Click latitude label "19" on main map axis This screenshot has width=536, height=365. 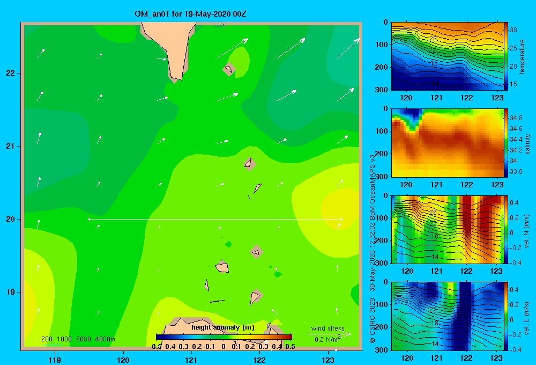point(11,292)
